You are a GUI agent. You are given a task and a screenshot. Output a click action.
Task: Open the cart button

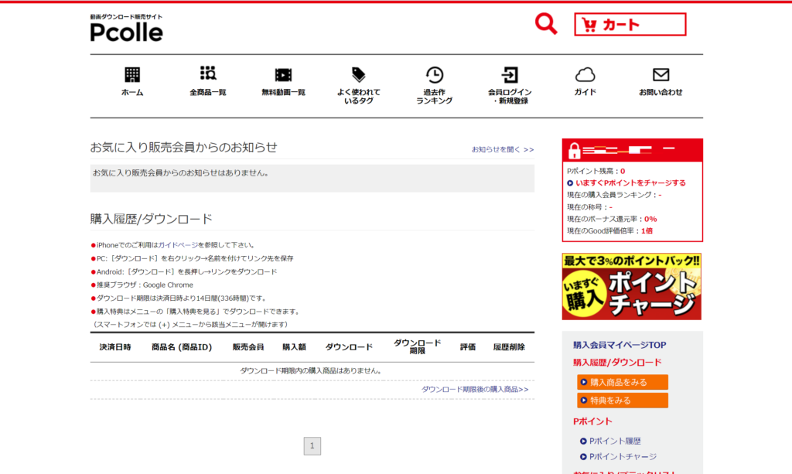[x=630, y=25]
